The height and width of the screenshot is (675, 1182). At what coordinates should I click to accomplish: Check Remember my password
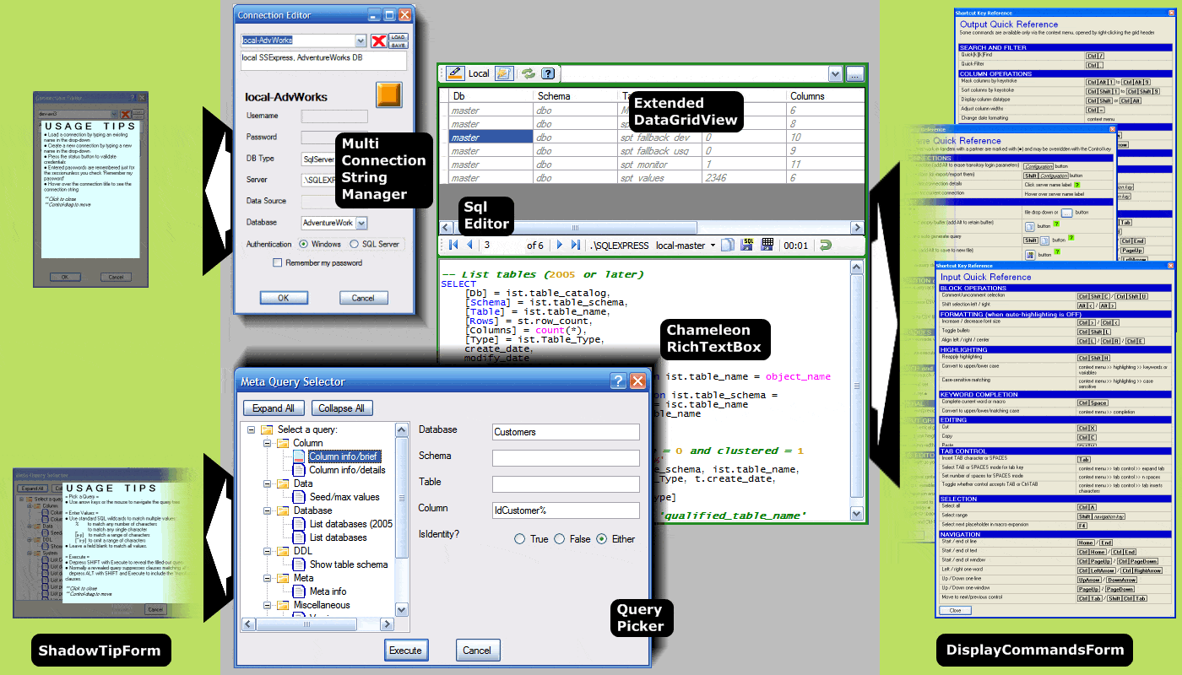coord(277,262)
